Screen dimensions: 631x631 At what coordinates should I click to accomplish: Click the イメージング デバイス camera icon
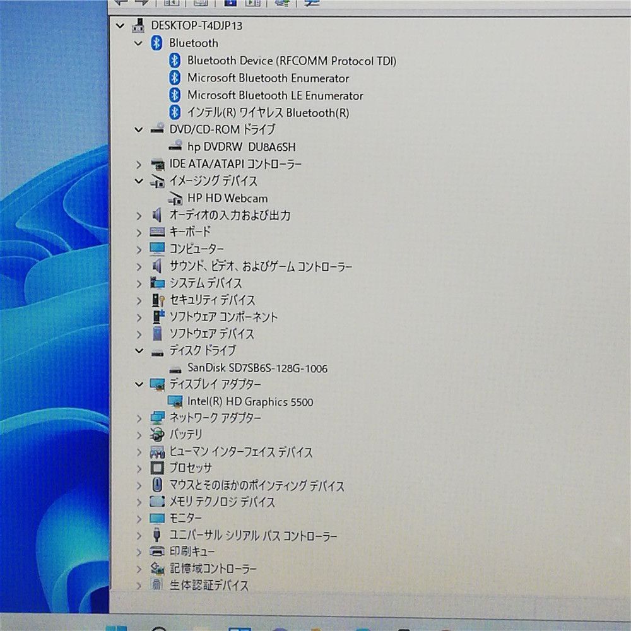point(157,181)
